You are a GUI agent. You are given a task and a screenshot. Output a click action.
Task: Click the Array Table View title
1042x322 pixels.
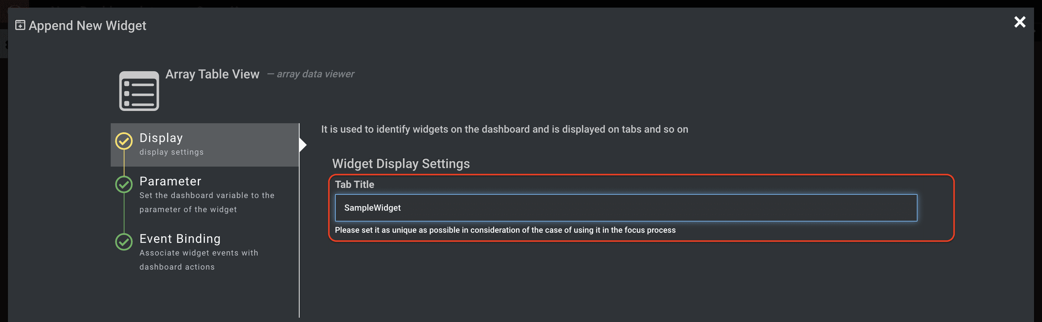point(212,74)
